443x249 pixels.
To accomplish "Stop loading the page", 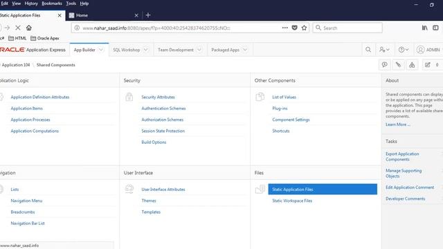I will [x=17, y=28].
